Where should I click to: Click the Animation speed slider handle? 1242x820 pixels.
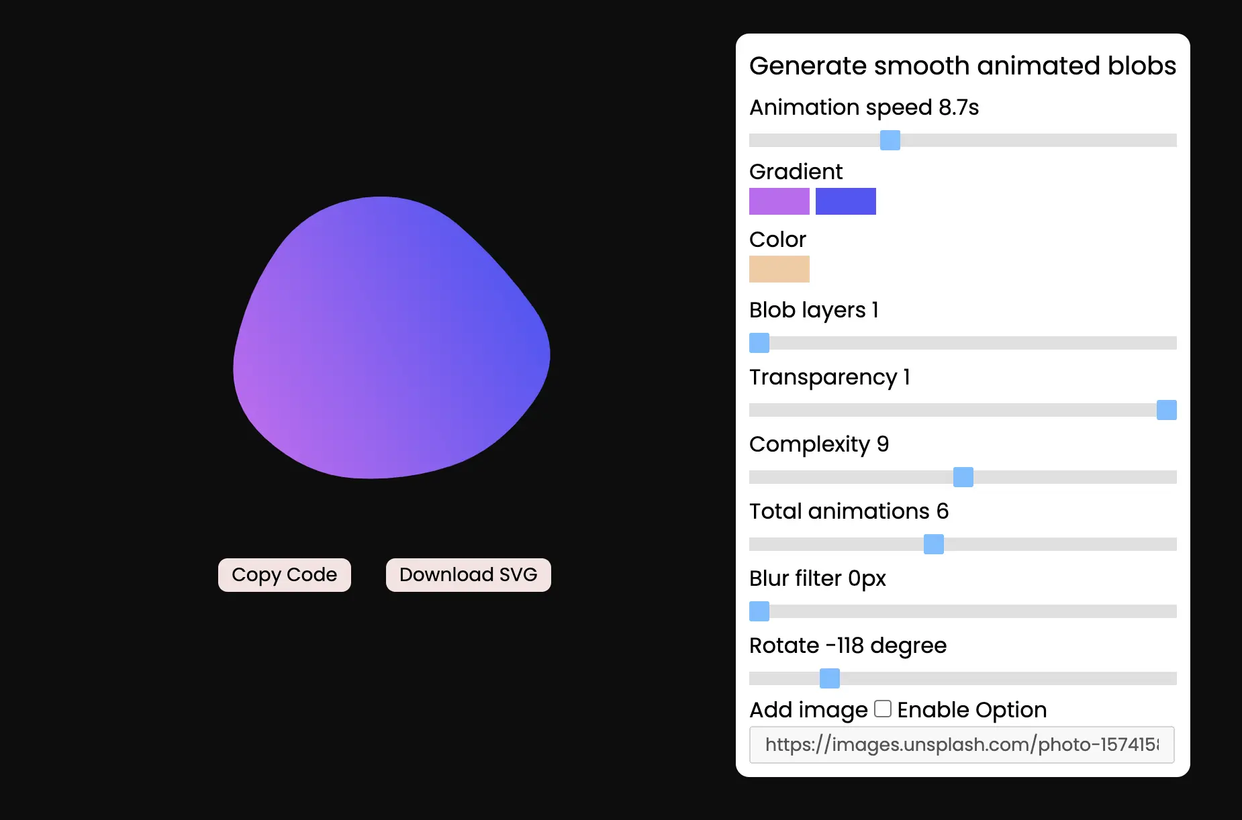click(x=890, y=140)
